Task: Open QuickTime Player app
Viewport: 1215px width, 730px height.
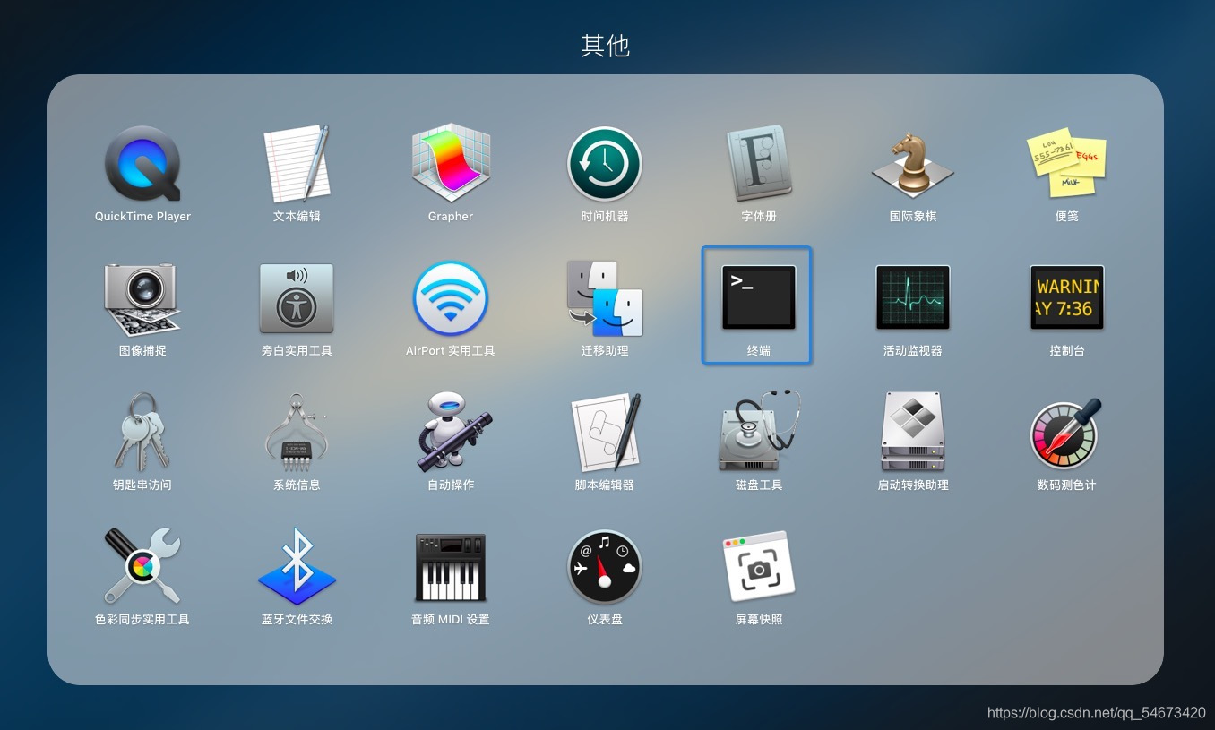Action: click(142, 164)
